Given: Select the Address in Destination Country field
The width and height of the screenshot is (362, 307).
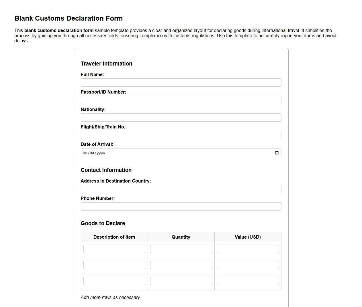Looking at the screenshot, I should [181, 189].
